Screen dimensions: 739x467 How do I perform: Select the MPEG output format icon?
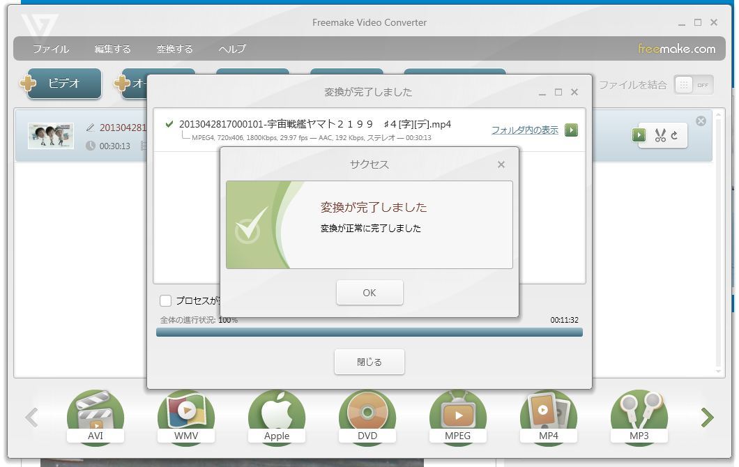click(x=457, y=417)
